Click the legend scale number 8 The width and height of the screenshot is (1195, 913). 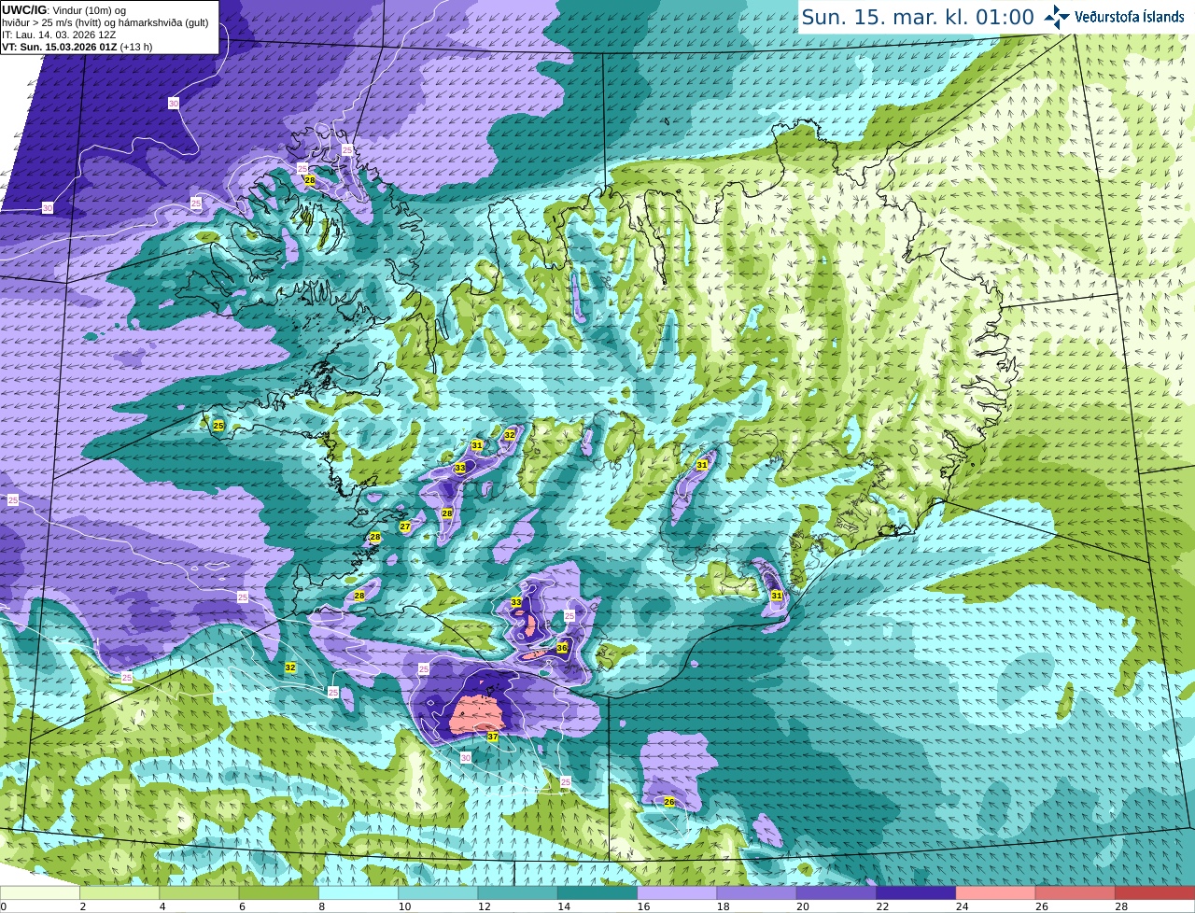[x=322, y=906]
